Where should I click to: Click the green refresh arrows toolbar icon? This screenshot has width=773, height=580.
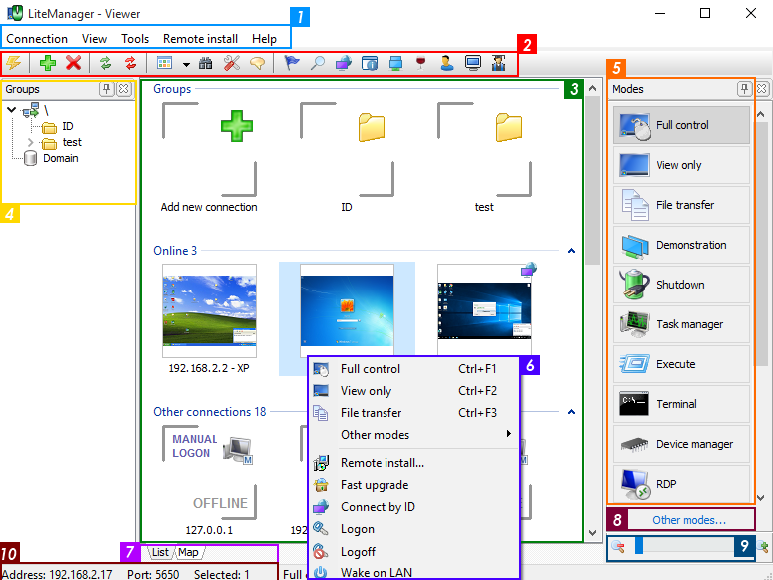pos(105,63)
